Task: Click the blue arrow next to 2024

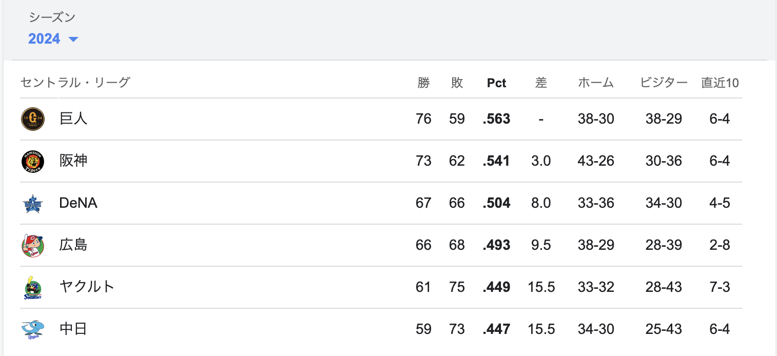Action: [x=73, y=39]
